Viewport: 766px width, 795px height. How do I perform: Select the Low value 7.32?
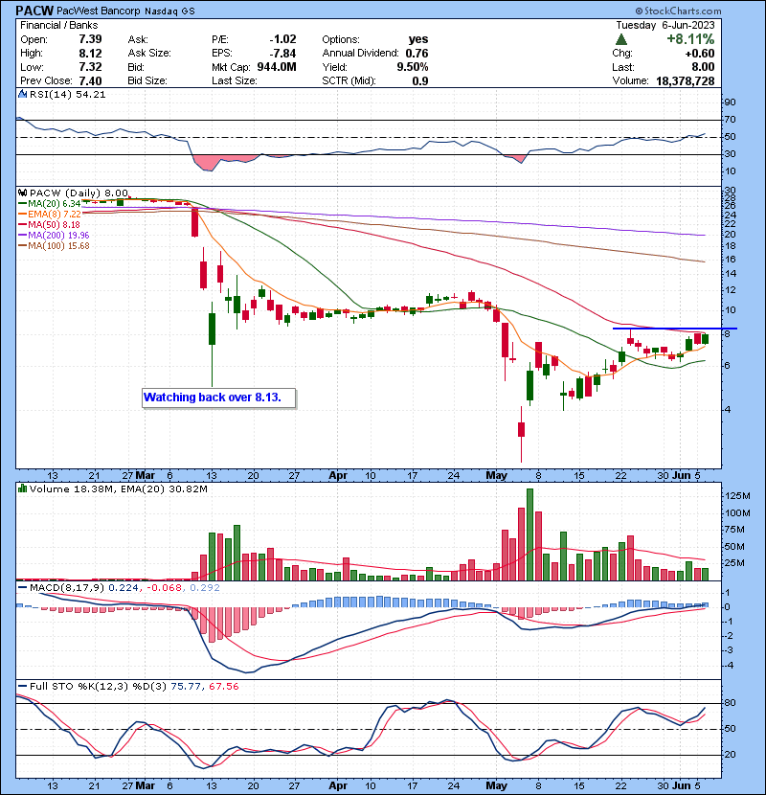(90, 67)
